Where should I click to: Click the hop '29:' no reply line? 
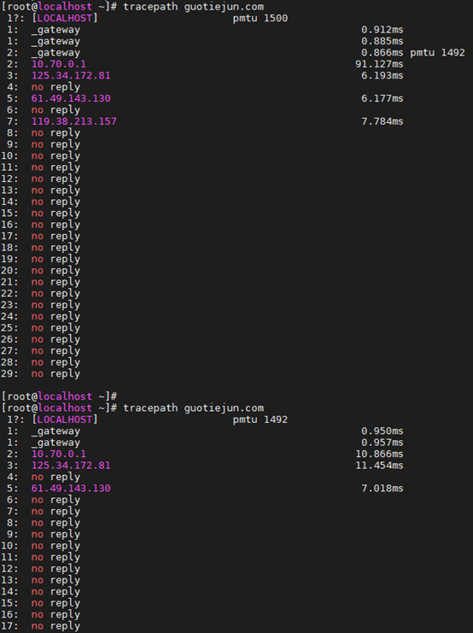tap(40, 374)
